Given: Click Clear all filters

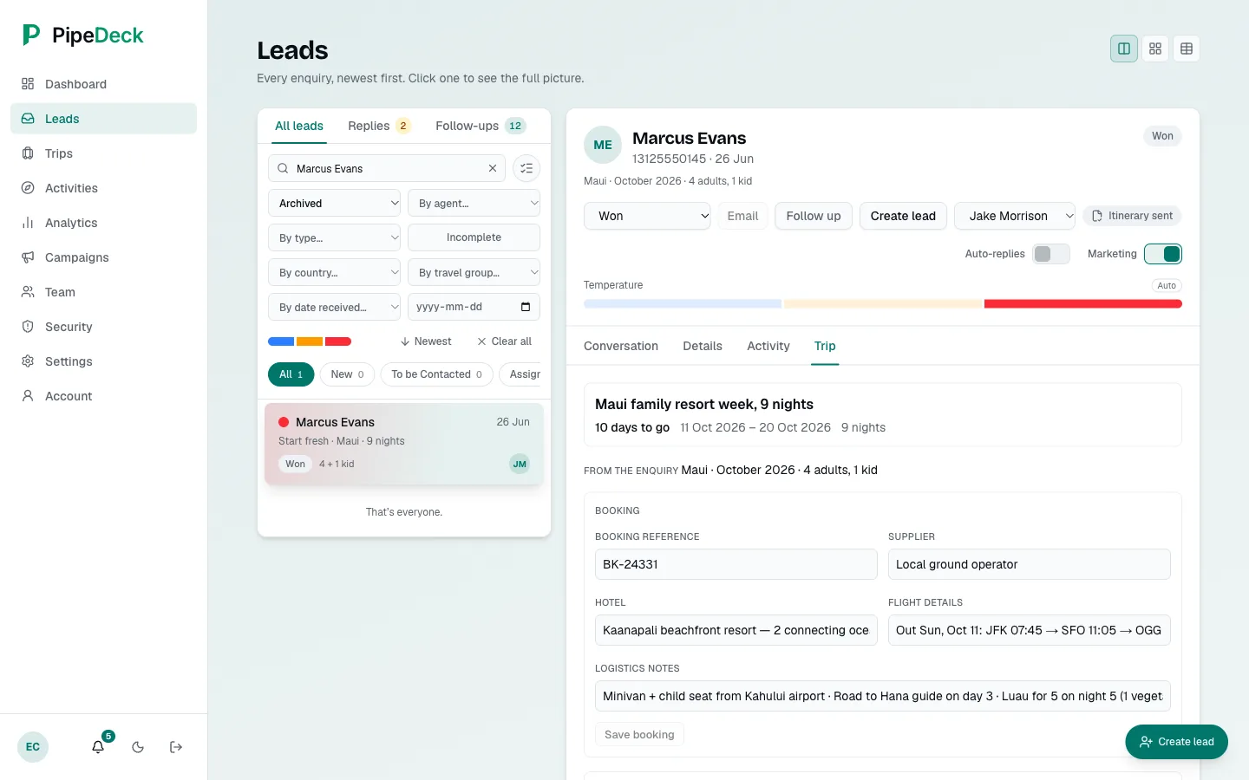Looking at the screenshot, I should [x=504, y=341].
